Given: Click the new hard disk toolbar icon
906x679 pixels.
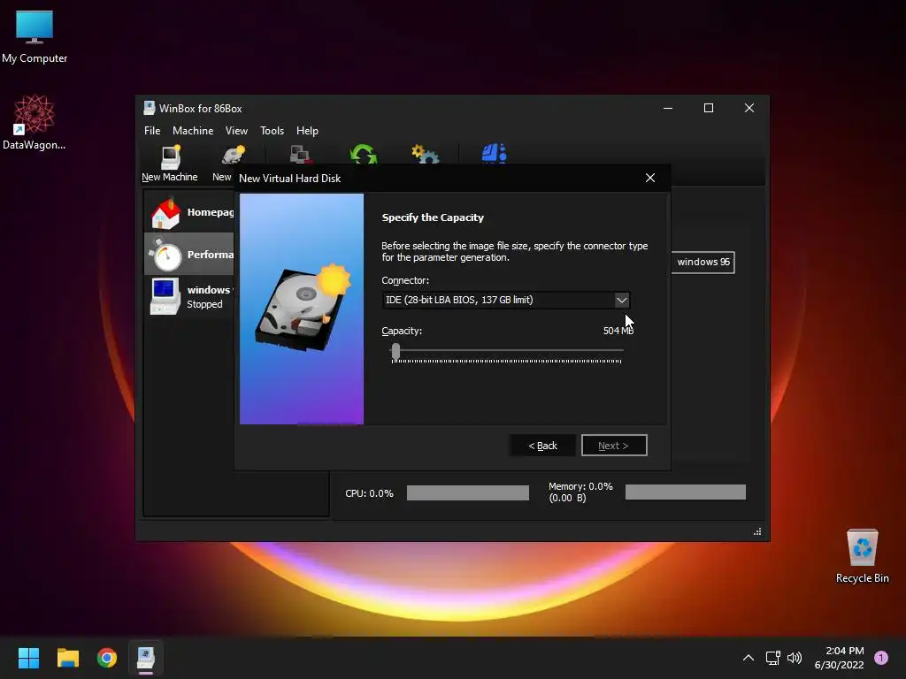Looking at the screenshot, I should click(234, 156).
